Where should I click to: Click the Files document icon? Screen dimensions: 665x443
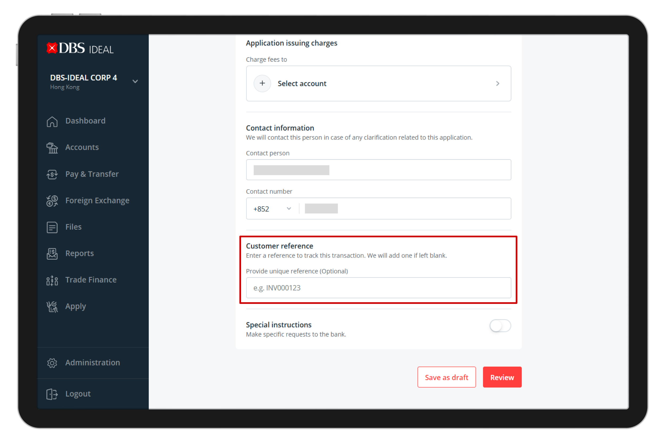(x=52, y=227)
